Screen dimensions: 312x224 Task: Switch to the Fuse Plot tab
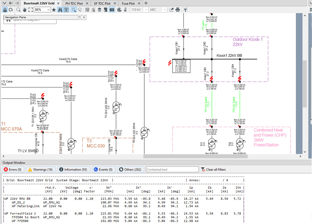[x=128, y=3]
